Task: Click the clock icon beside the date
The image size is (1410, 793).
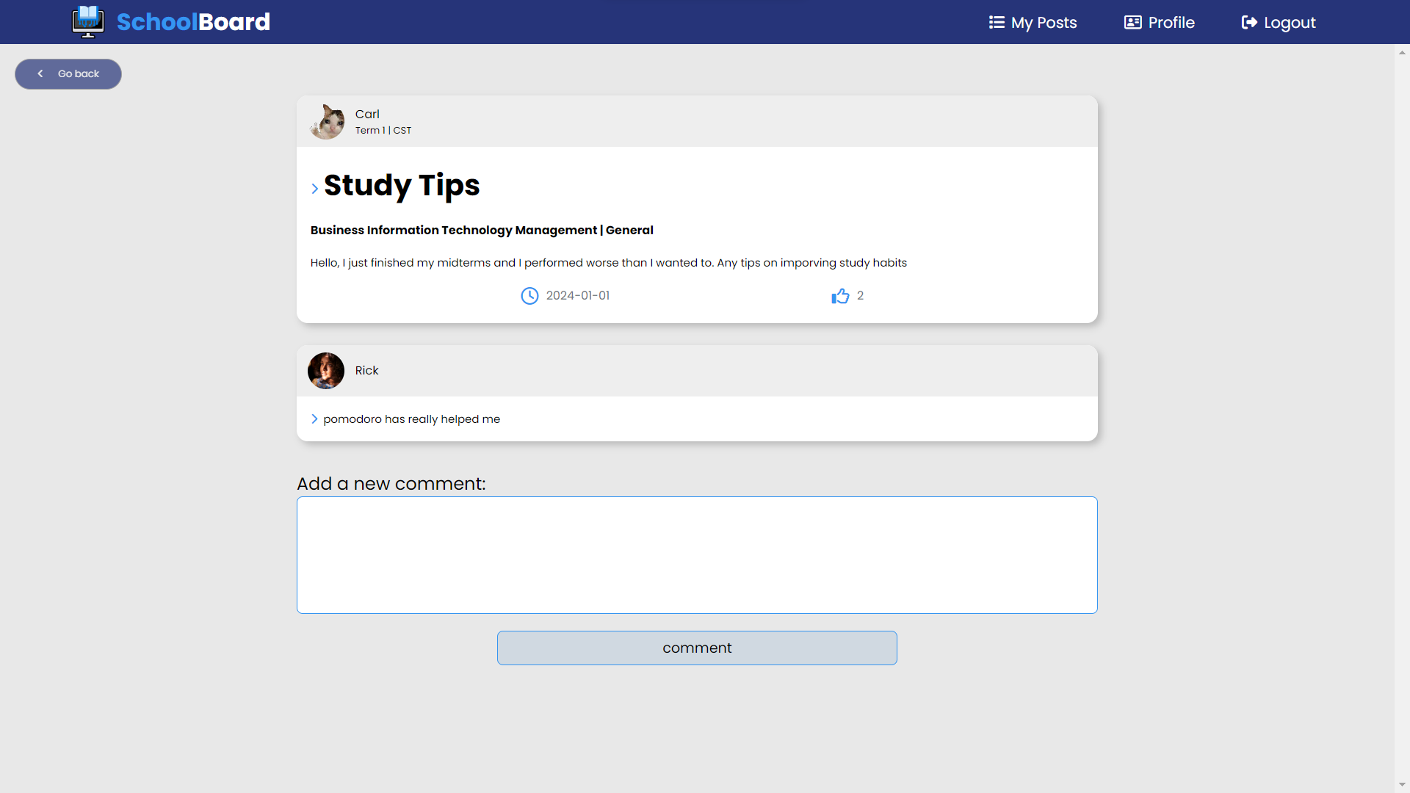Action: 529,296
